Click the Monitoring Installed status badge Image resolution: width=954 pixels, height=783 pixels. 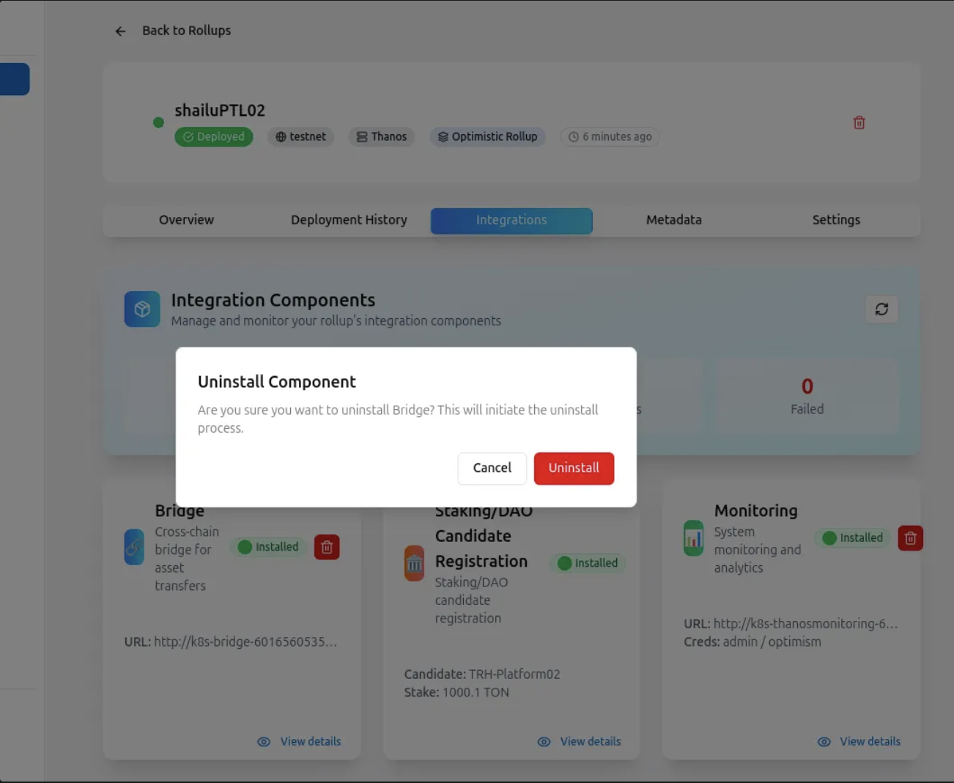[x=853, y=538]
